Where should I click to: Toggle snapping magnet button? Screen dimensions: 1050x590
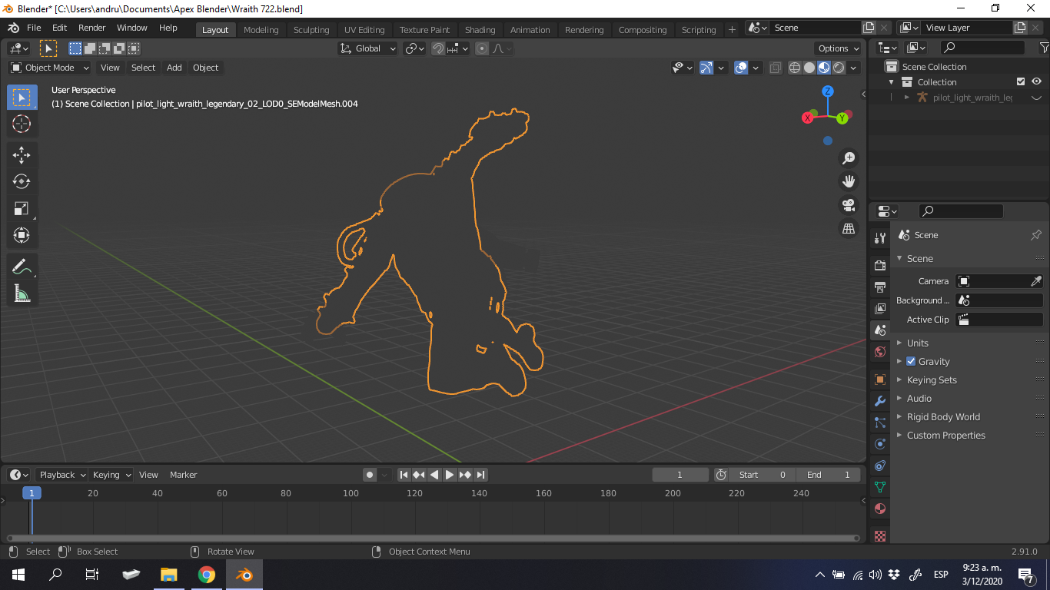click(437, 48)
